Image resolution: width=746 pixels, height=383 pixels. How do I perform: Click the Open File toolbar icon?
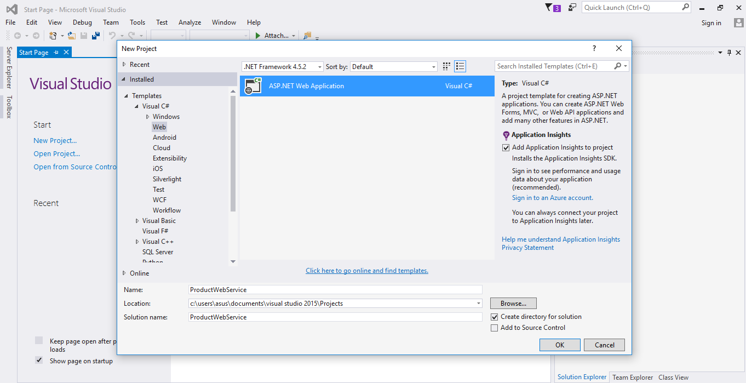72,36
